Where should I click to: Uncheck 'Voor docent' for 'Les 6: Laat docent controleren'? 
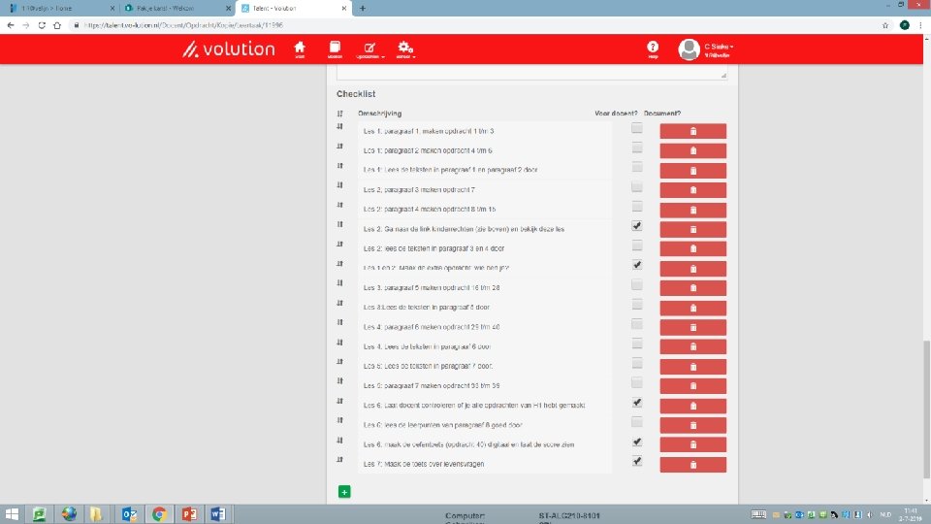pyautogui.click(x=636, y=402)
